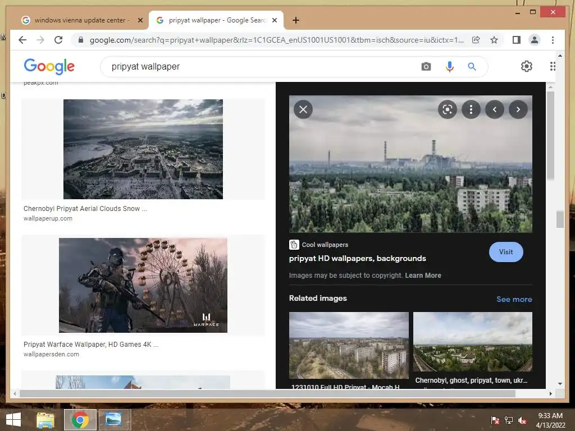Click the browser forward arrow
This screenshot has height=431, width=575.
point(40,40)
